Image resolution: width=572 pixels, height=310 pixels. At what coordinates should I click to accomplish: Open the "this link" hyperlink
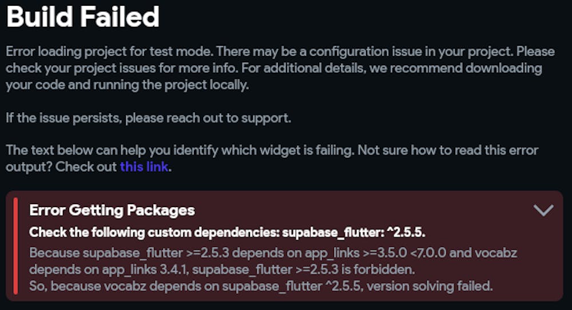[x=144, y=168]
